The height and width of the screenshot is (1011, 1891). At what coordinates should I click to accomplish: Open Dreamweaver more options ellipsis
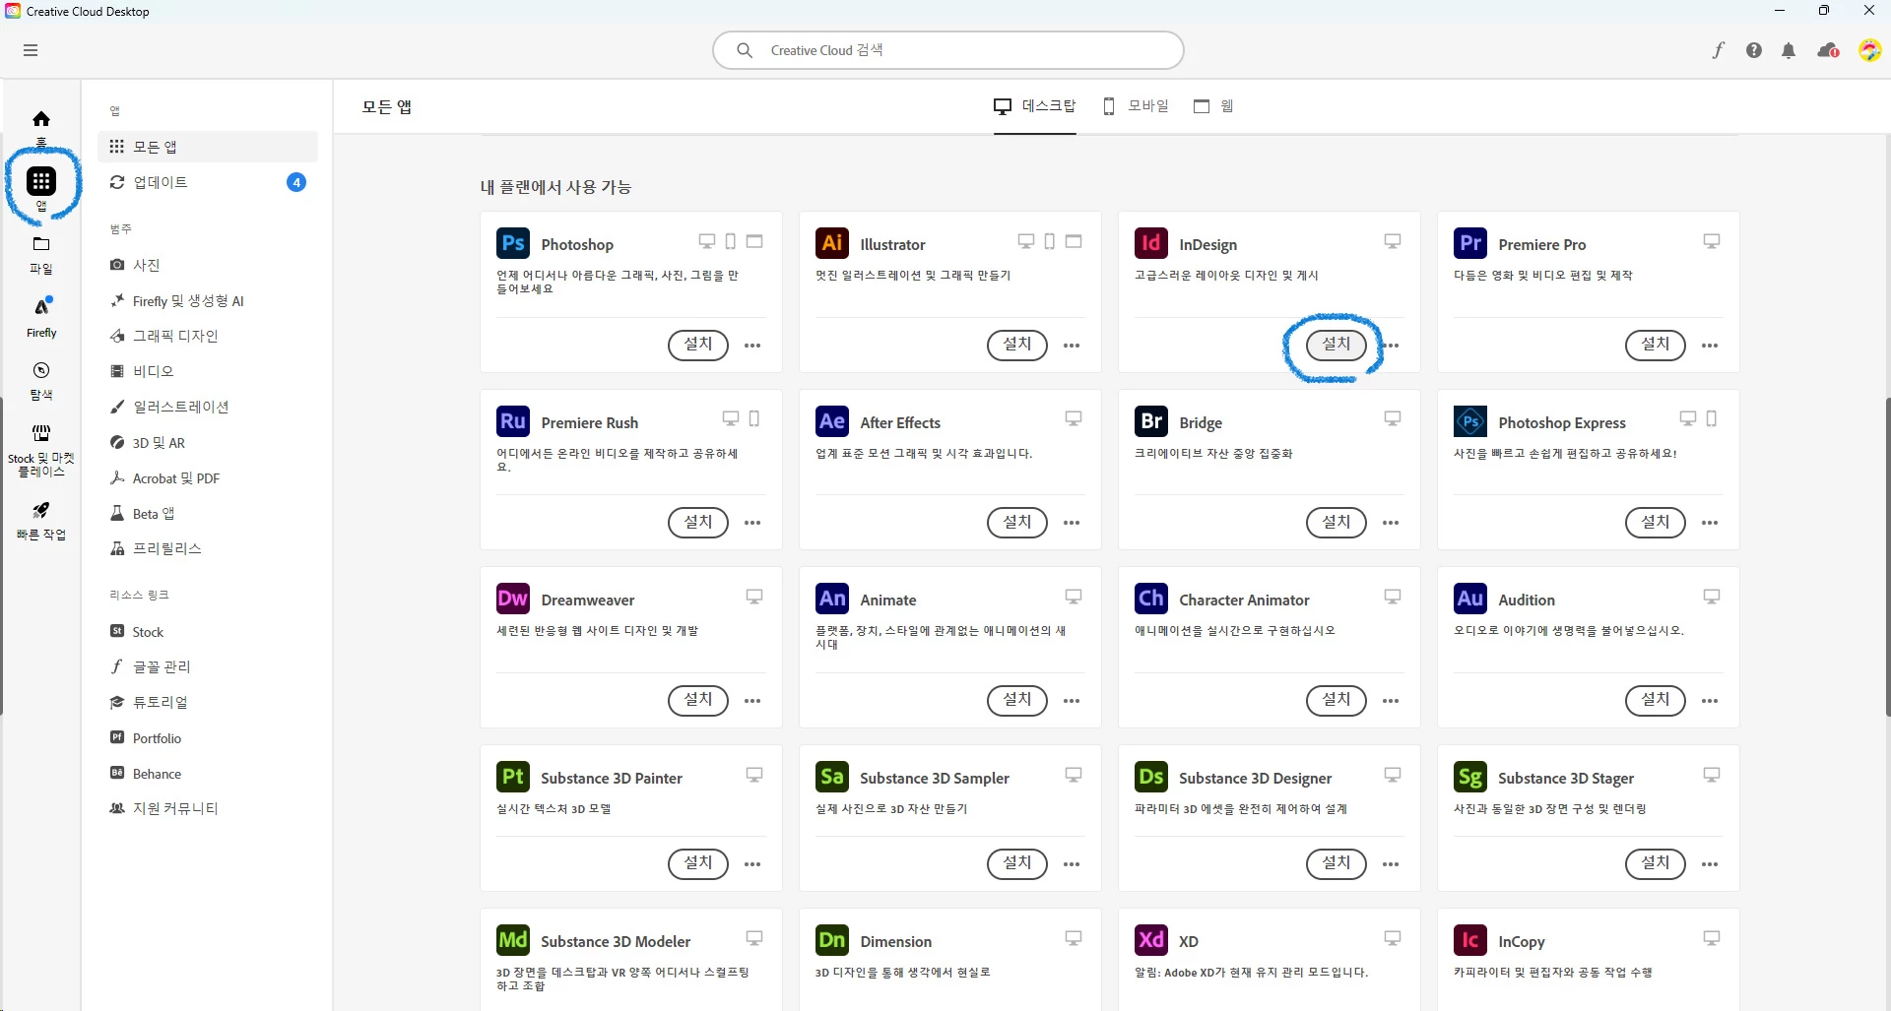752,701
